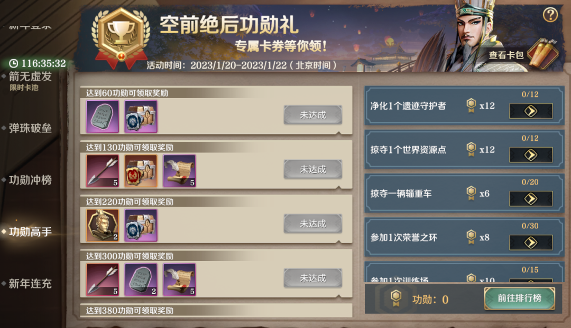Image resolution: width=571 pixels, height=328 pixels.
Task: Select the general portrait reward in 220 tier
Action: [103, 225]
